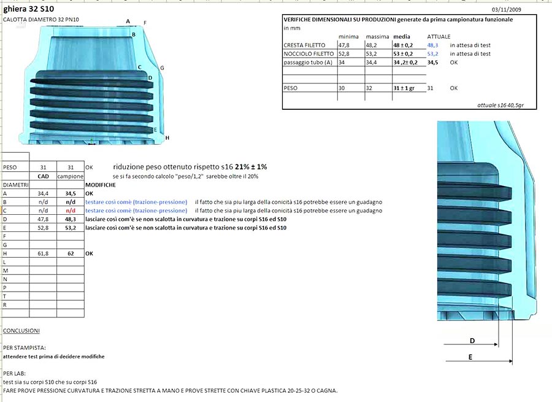
Task: Select the '48 ± 0,2' media cell
Action: click(403, 45)
